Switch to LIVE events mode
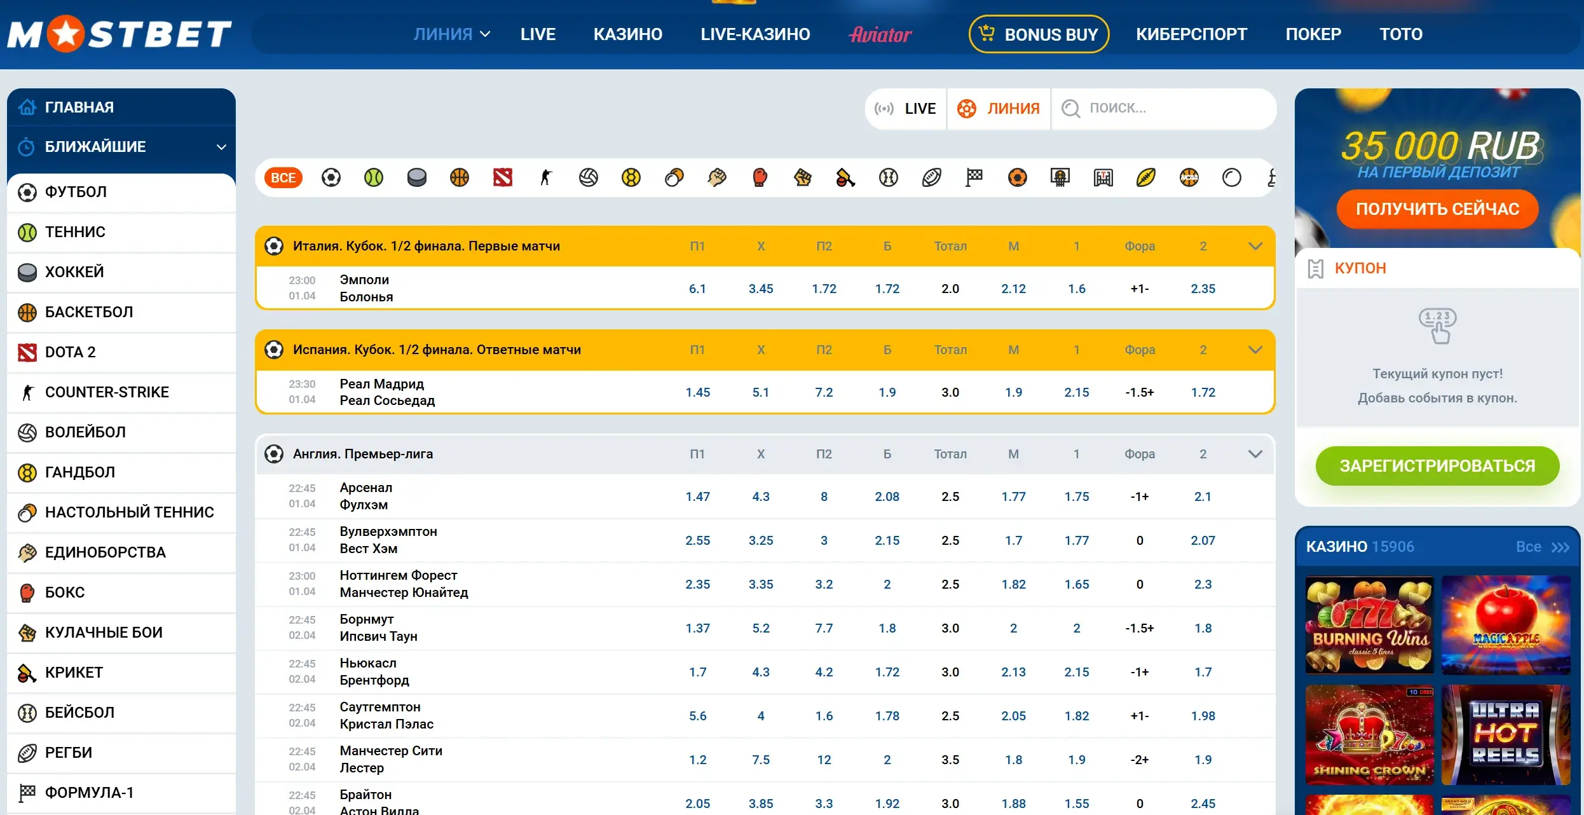This screenshot has height=815, width=1584. tap(905, 108)
